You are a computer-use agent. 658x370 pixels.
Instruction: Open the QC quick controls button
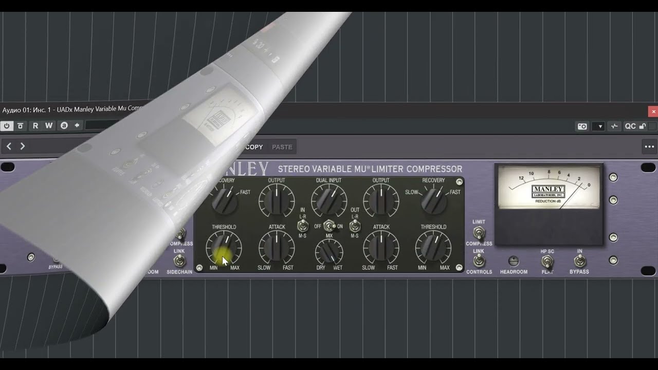pyautogui.click(x=630, y=126)
